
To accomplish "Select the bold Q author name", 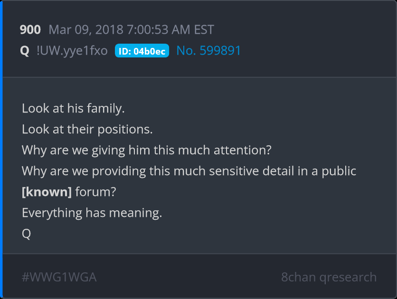I will point(25,51).
